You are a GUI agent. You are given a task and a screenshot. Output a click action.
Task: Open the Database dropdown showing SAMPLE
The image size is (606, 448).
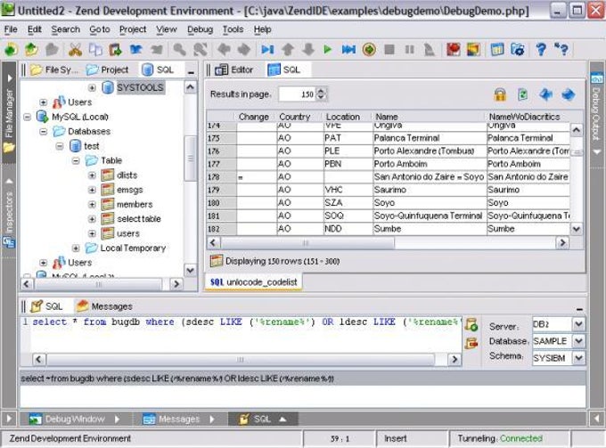click(578, 341)
